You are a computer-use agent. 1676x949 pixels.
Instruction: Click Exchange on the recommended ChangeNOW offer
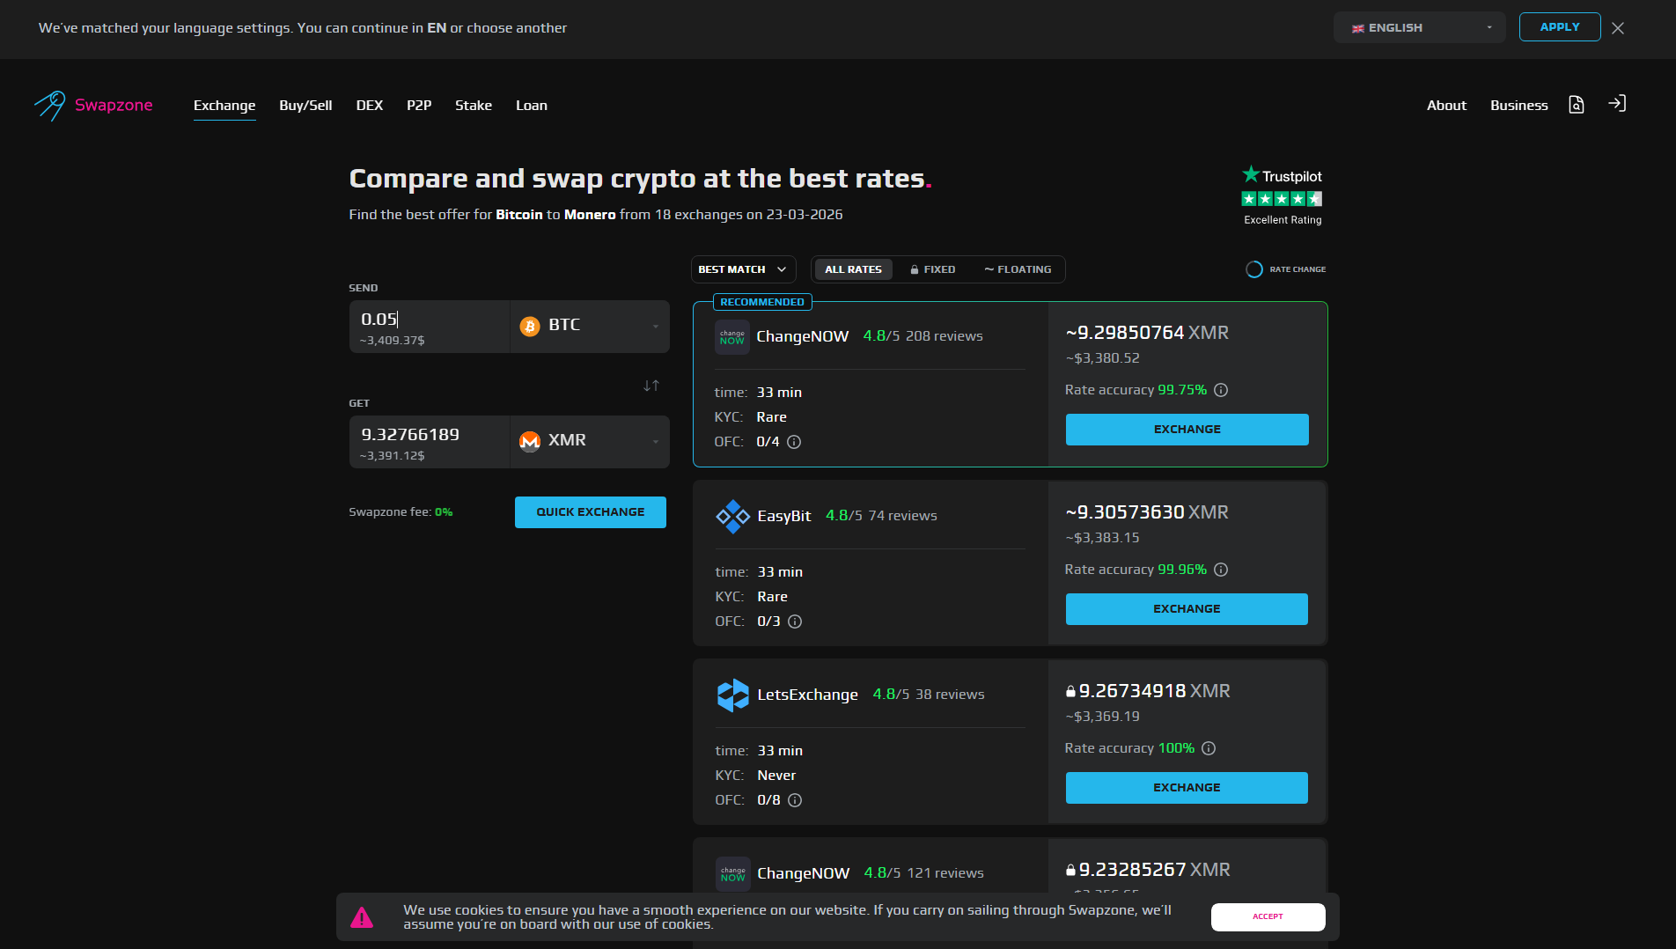click(1187, 430)
